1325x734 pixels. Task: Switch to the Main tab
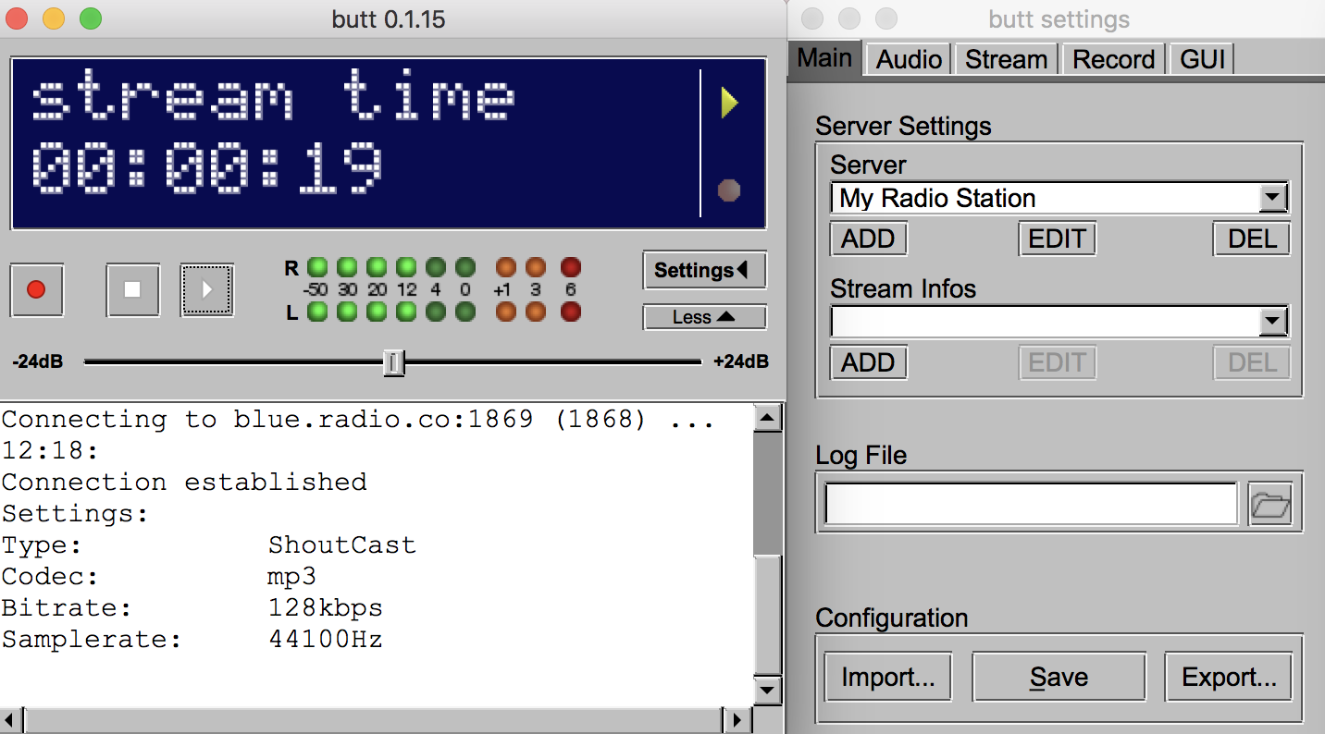(824, 57)
